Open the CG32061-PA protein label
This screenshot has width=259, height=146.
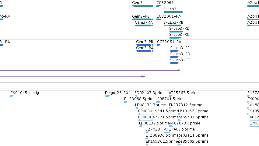pyautogui.click(x=169, y=42)
